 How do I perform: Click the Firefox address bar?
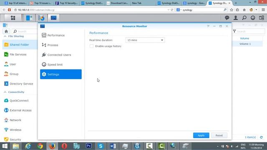click(x=92, y=10)
